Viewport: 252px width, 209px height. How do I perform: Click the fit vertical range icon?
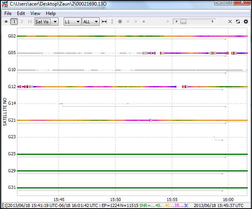112,22
